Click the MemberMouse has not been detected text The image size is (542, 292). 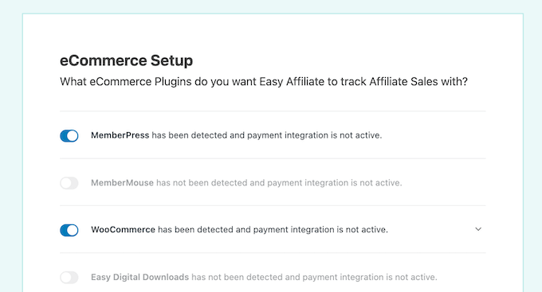[246, 182]
